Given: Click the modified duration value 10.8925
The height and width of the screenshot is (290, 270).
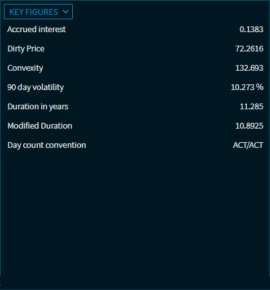Looking at the screenshot, I should coord(249,126).
